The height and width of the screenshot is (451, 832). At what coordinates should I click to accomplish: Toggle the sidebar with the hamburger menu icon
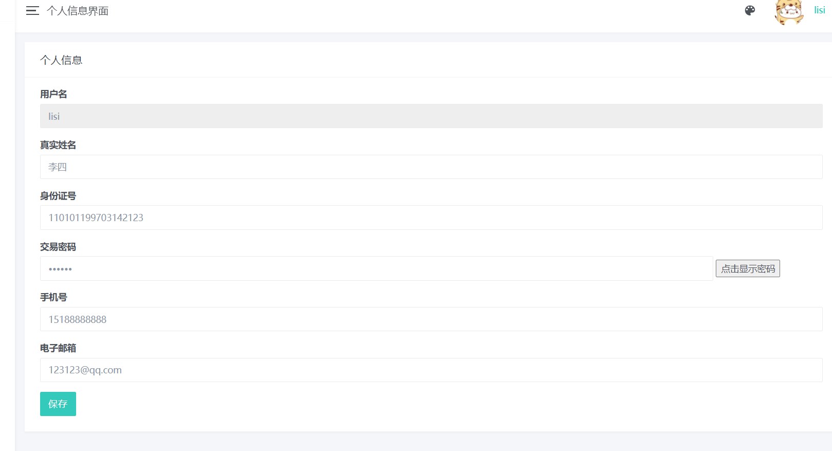coord(32,11)
